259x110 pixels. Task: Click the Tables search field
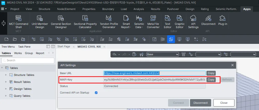(28, 60)
